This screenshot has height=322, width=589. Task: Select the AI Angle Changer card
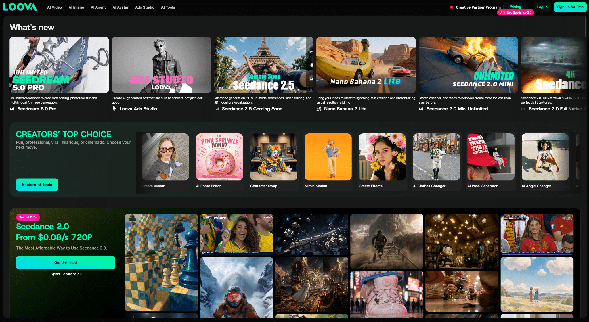pyautogui.click(x=545, y=161)
